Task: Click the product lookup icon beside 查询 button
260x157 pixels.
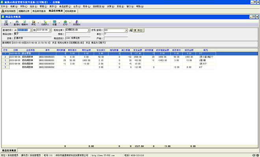Action: click(x=131, y=30)
